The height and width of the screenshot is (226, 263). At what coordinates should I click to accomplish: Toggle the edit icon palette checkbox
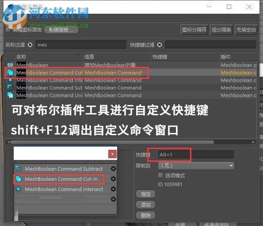[8, 30]
